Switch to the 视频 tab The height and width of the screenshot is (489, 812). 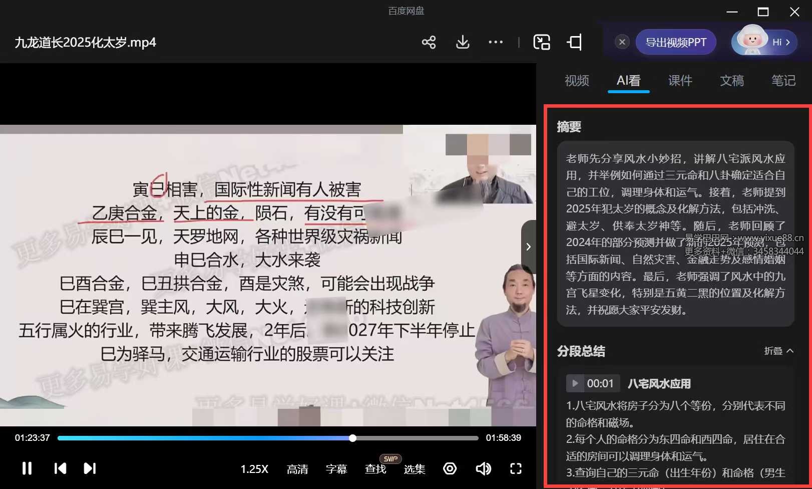pos(577,81)
